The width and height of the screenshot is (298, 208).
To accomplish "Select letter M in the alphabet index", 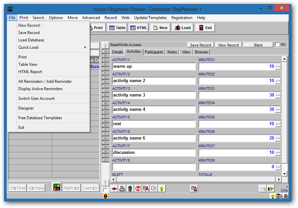I will pyautogui.click(x=106, y=104).
